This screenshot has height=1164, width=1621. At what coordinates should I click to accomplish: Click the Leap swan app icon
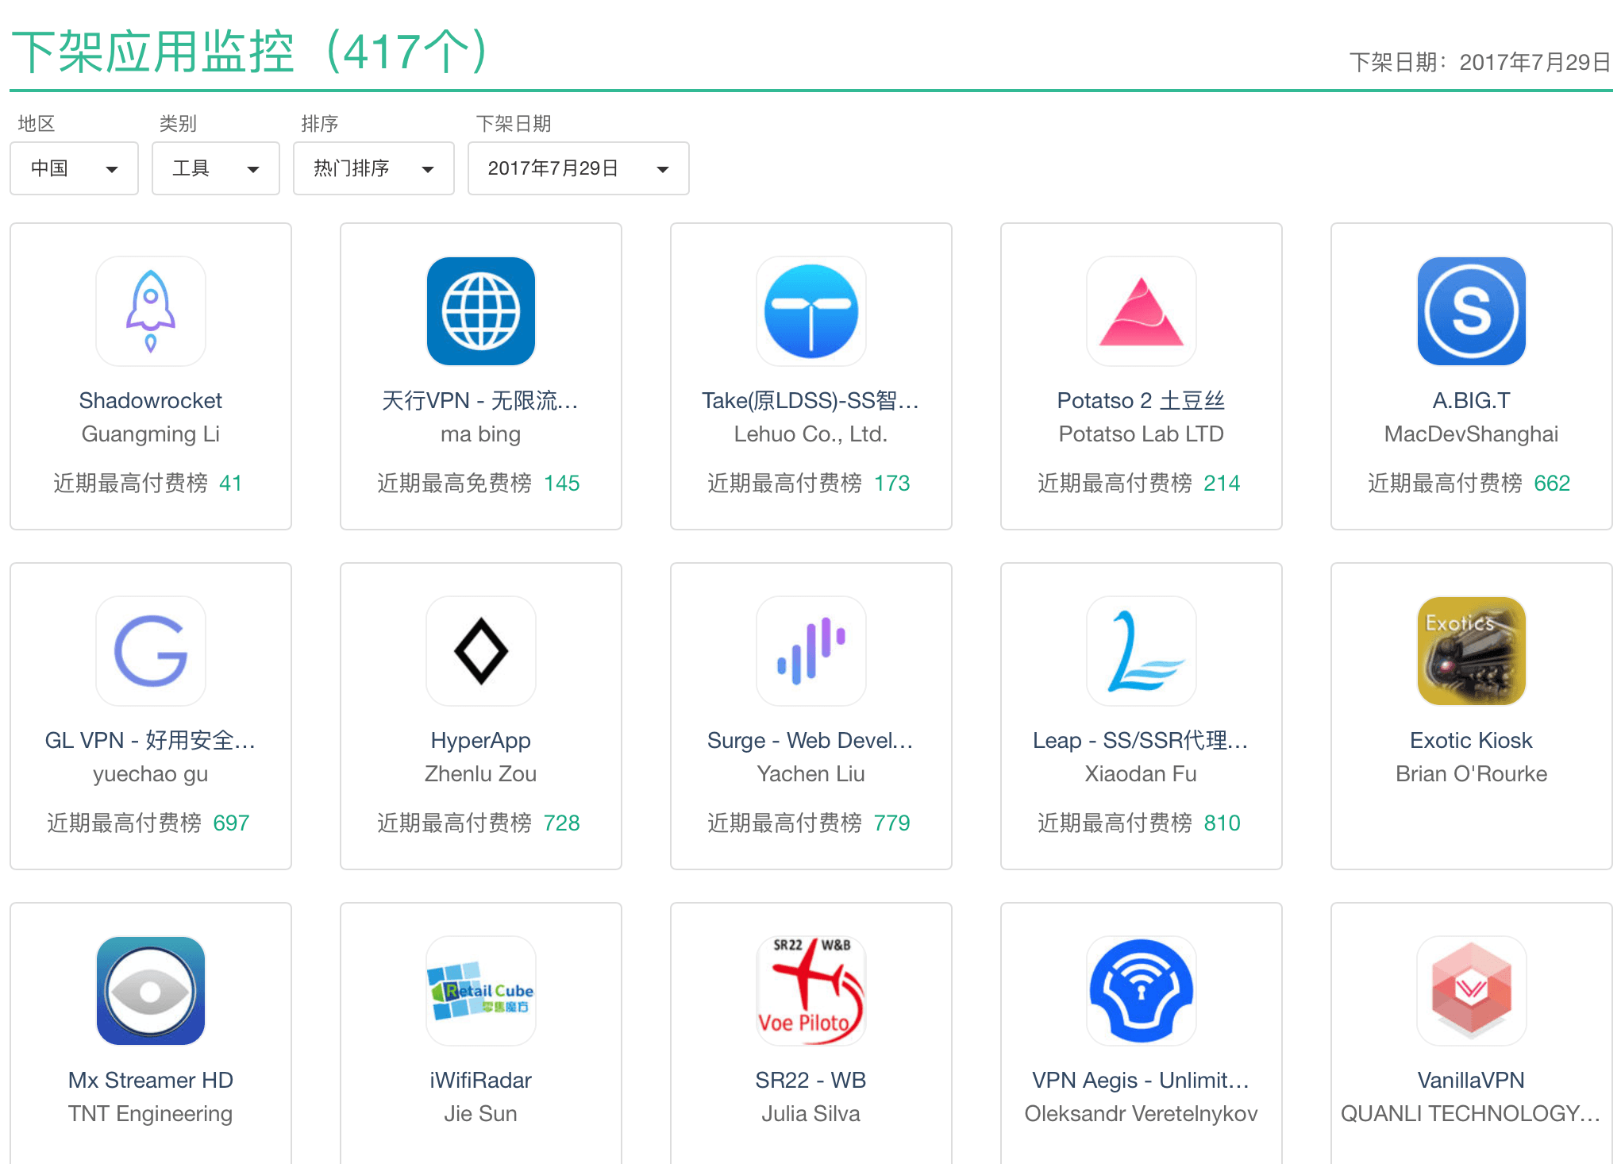[1142, 651]
